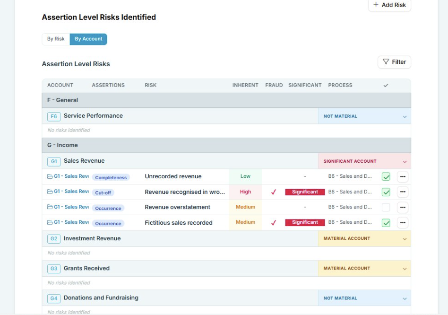
Task: Click the F6 account code badge
Action: 54,116
